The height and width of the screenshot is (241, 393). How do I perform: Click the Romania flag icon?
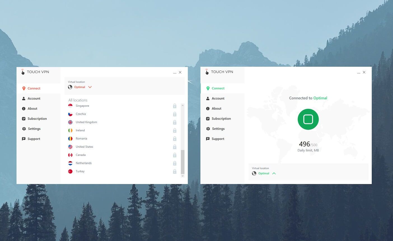[70, 139]
